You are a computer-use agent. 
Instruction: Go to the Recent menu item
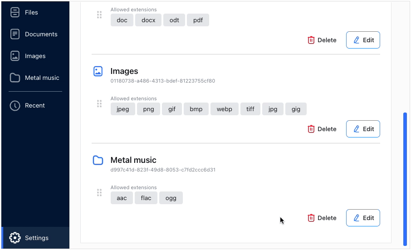coord(35,105)
